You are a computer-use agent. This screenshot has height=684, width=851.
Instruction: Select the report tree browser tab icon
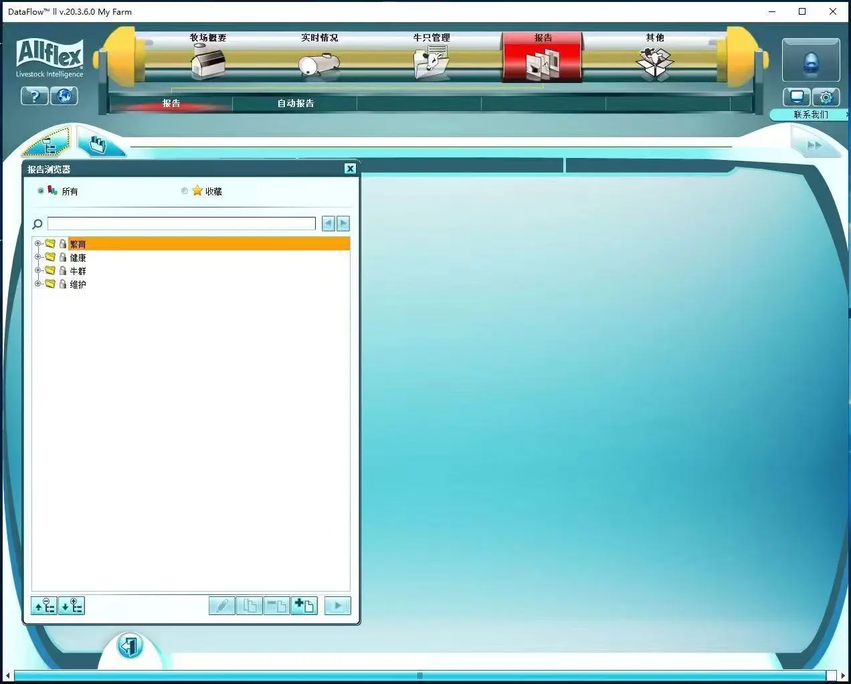tap(48, 142)
